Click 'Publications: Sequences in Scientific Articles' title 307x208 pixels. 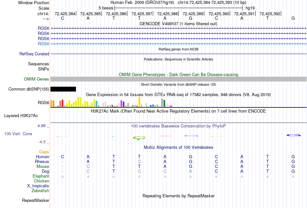pyautogui.click(x=178, y=59)
